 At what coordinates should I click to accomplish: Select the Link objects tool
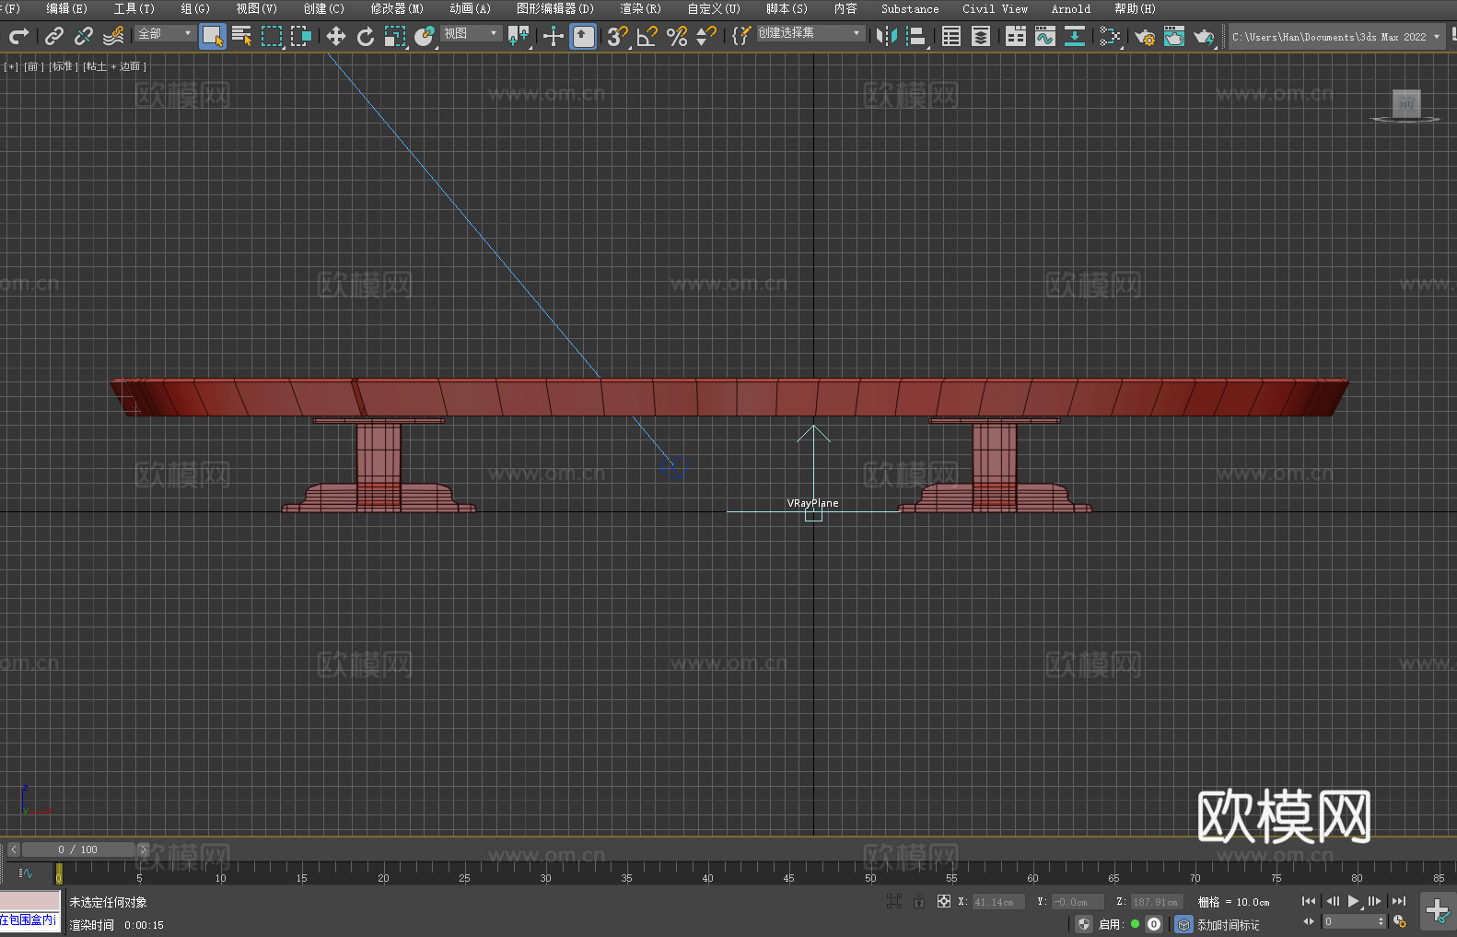pos(54,36)
